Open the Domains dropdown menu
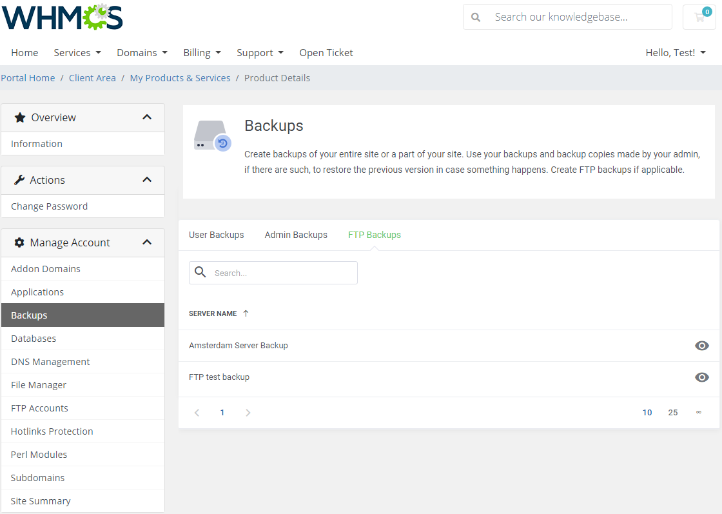 point(142,53)
